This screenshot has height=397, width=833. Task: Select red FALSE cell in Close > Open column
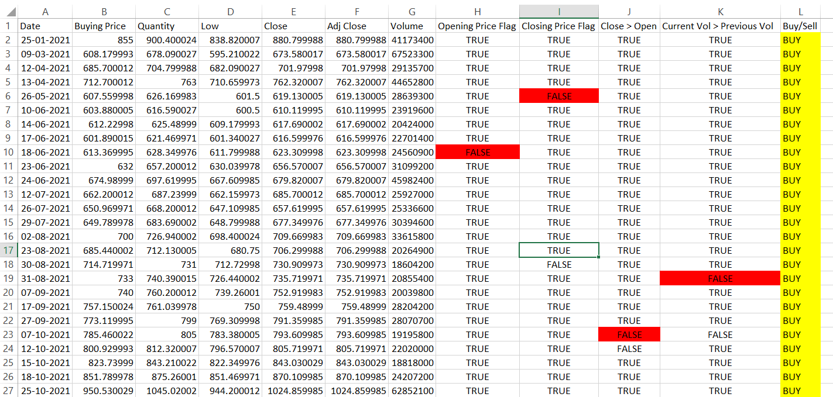pyautogui.click(x=629, y=334)
